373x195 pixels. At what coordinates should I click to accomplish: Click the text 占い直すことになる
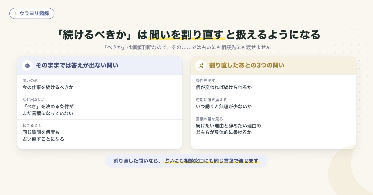[43, 139]
